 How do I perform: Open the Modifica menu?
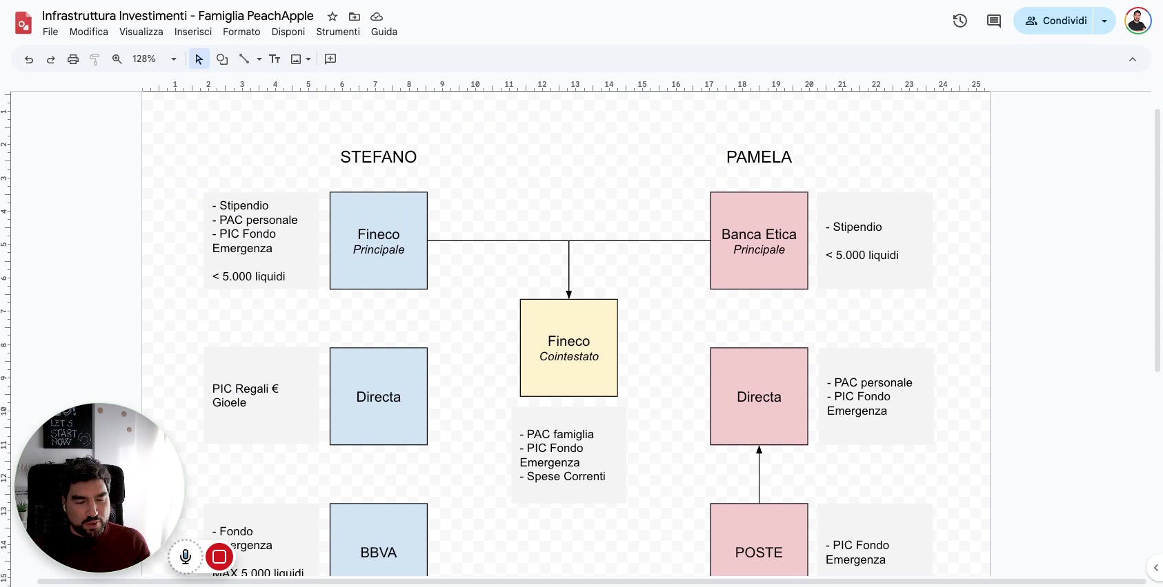[x=89, y=32]
